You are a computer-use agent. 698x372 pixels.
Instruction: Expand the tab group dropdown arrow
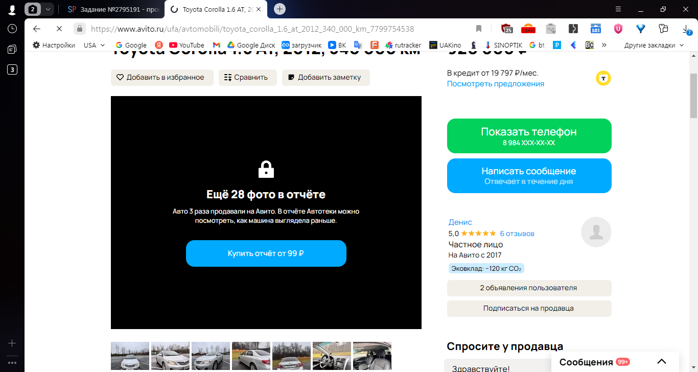pos(48,9)
